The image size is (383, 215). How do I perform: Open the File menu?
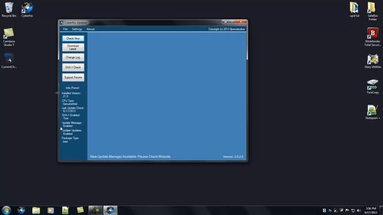tap(65, 29)
